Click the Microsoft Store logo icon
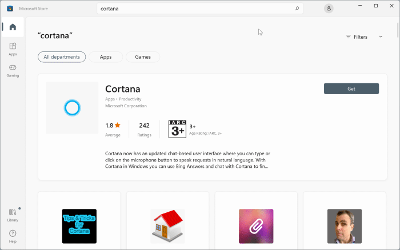 tap(10, 9)
